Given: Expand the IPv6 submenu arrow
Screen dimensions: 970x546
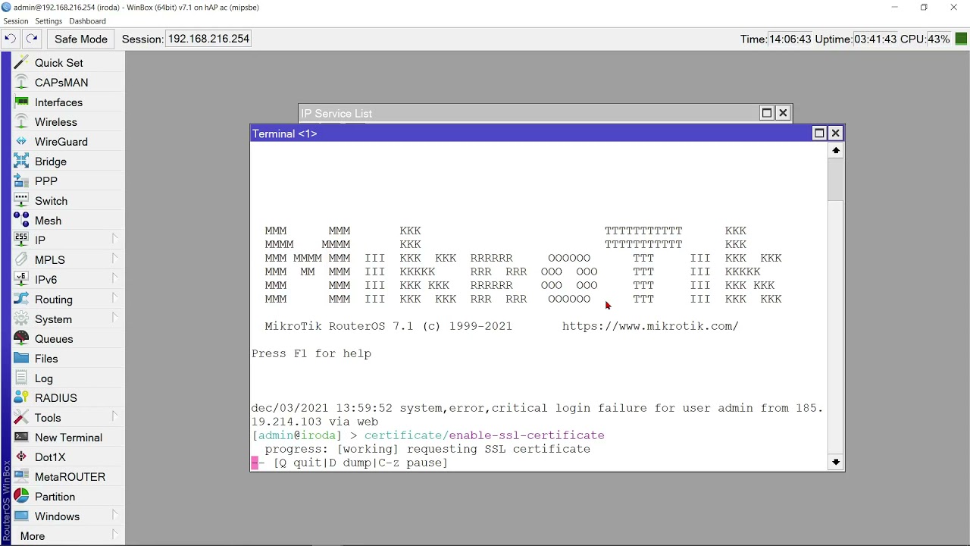Looking at the screenshot, I should click(x=115, y=278).
